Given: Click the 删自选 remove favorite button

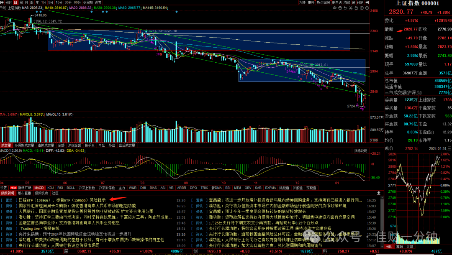Looking at the screenshot, I should (336, 3).
